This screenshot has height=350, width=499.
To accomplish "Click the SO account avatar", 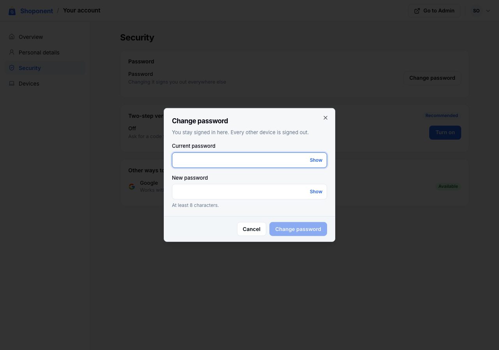I will pos(476,11).
